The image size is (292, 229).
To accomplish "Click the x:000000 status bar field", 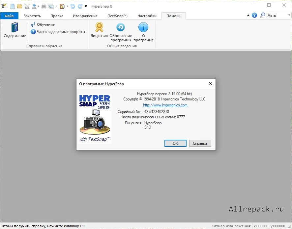I will pyautogui.click(x=261, y=226).
